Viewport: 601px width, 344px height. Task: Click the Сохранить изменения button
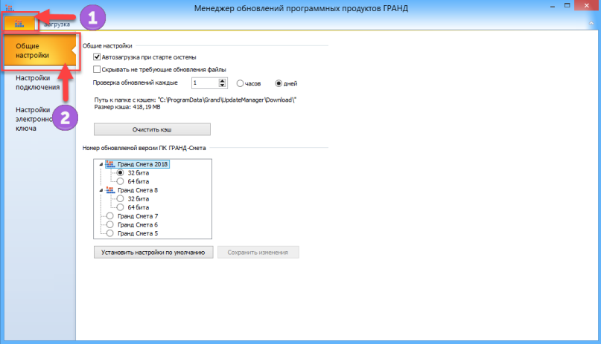coord(258,253)
